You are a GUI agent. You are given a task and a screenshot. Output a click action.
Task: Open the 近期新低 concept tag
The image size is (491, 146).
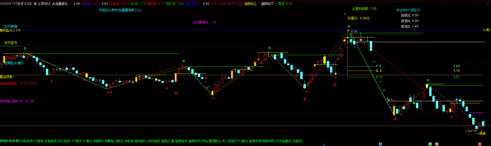pyautogui.click(x=51, y=141)
